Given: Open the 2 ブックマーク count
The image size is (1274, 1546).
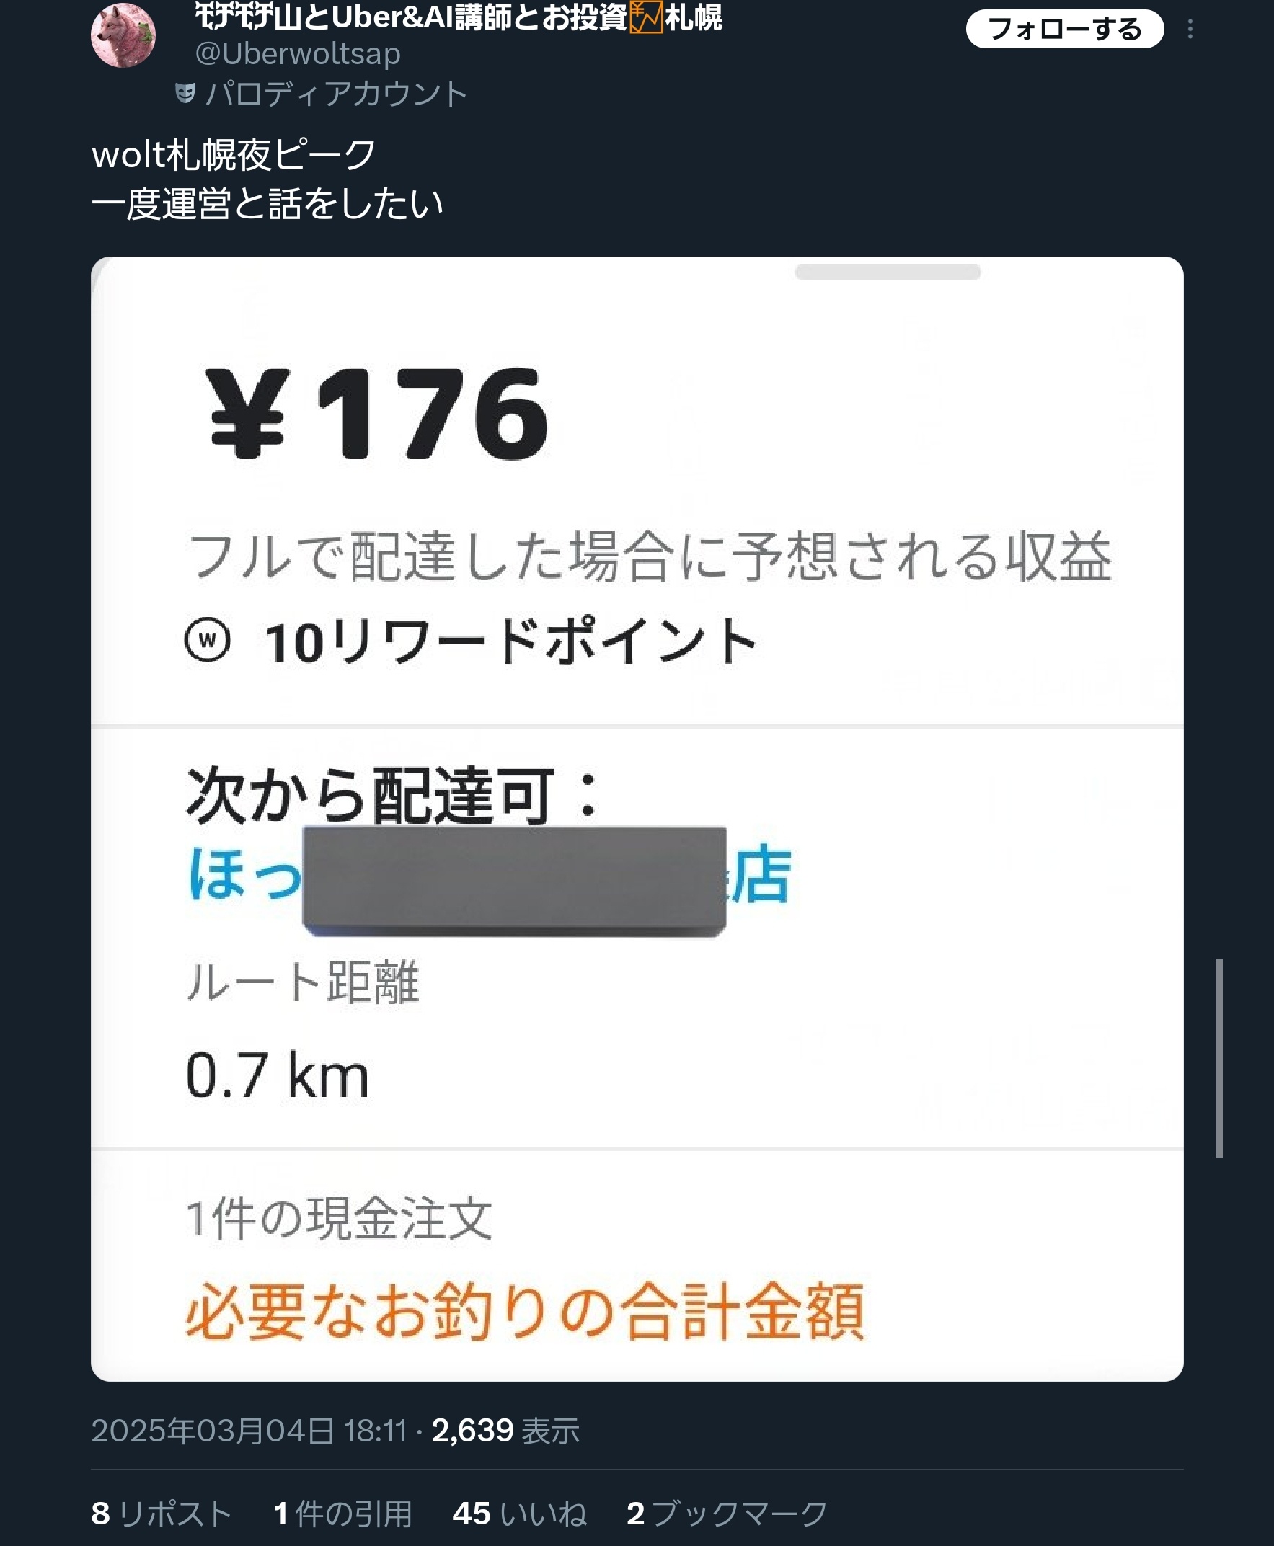Looking at the screenshot, I should click(727, 1513).
